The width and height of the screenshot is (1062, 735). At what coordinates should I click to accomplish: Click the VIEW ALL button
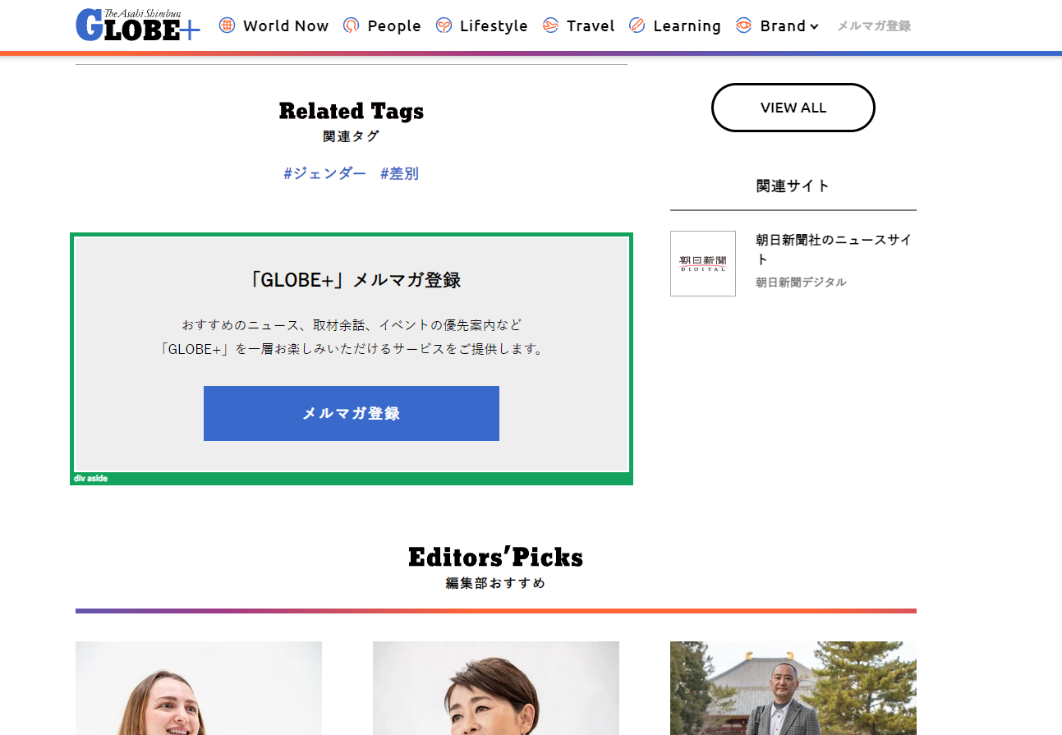(x=793, y=107)
